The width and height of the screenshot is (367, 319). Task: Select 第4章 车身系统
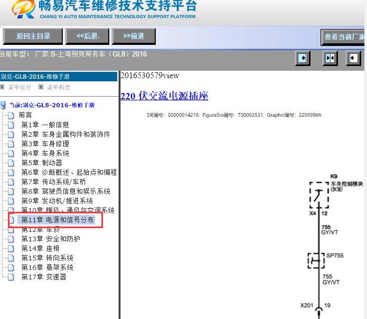tap(45, 153)
